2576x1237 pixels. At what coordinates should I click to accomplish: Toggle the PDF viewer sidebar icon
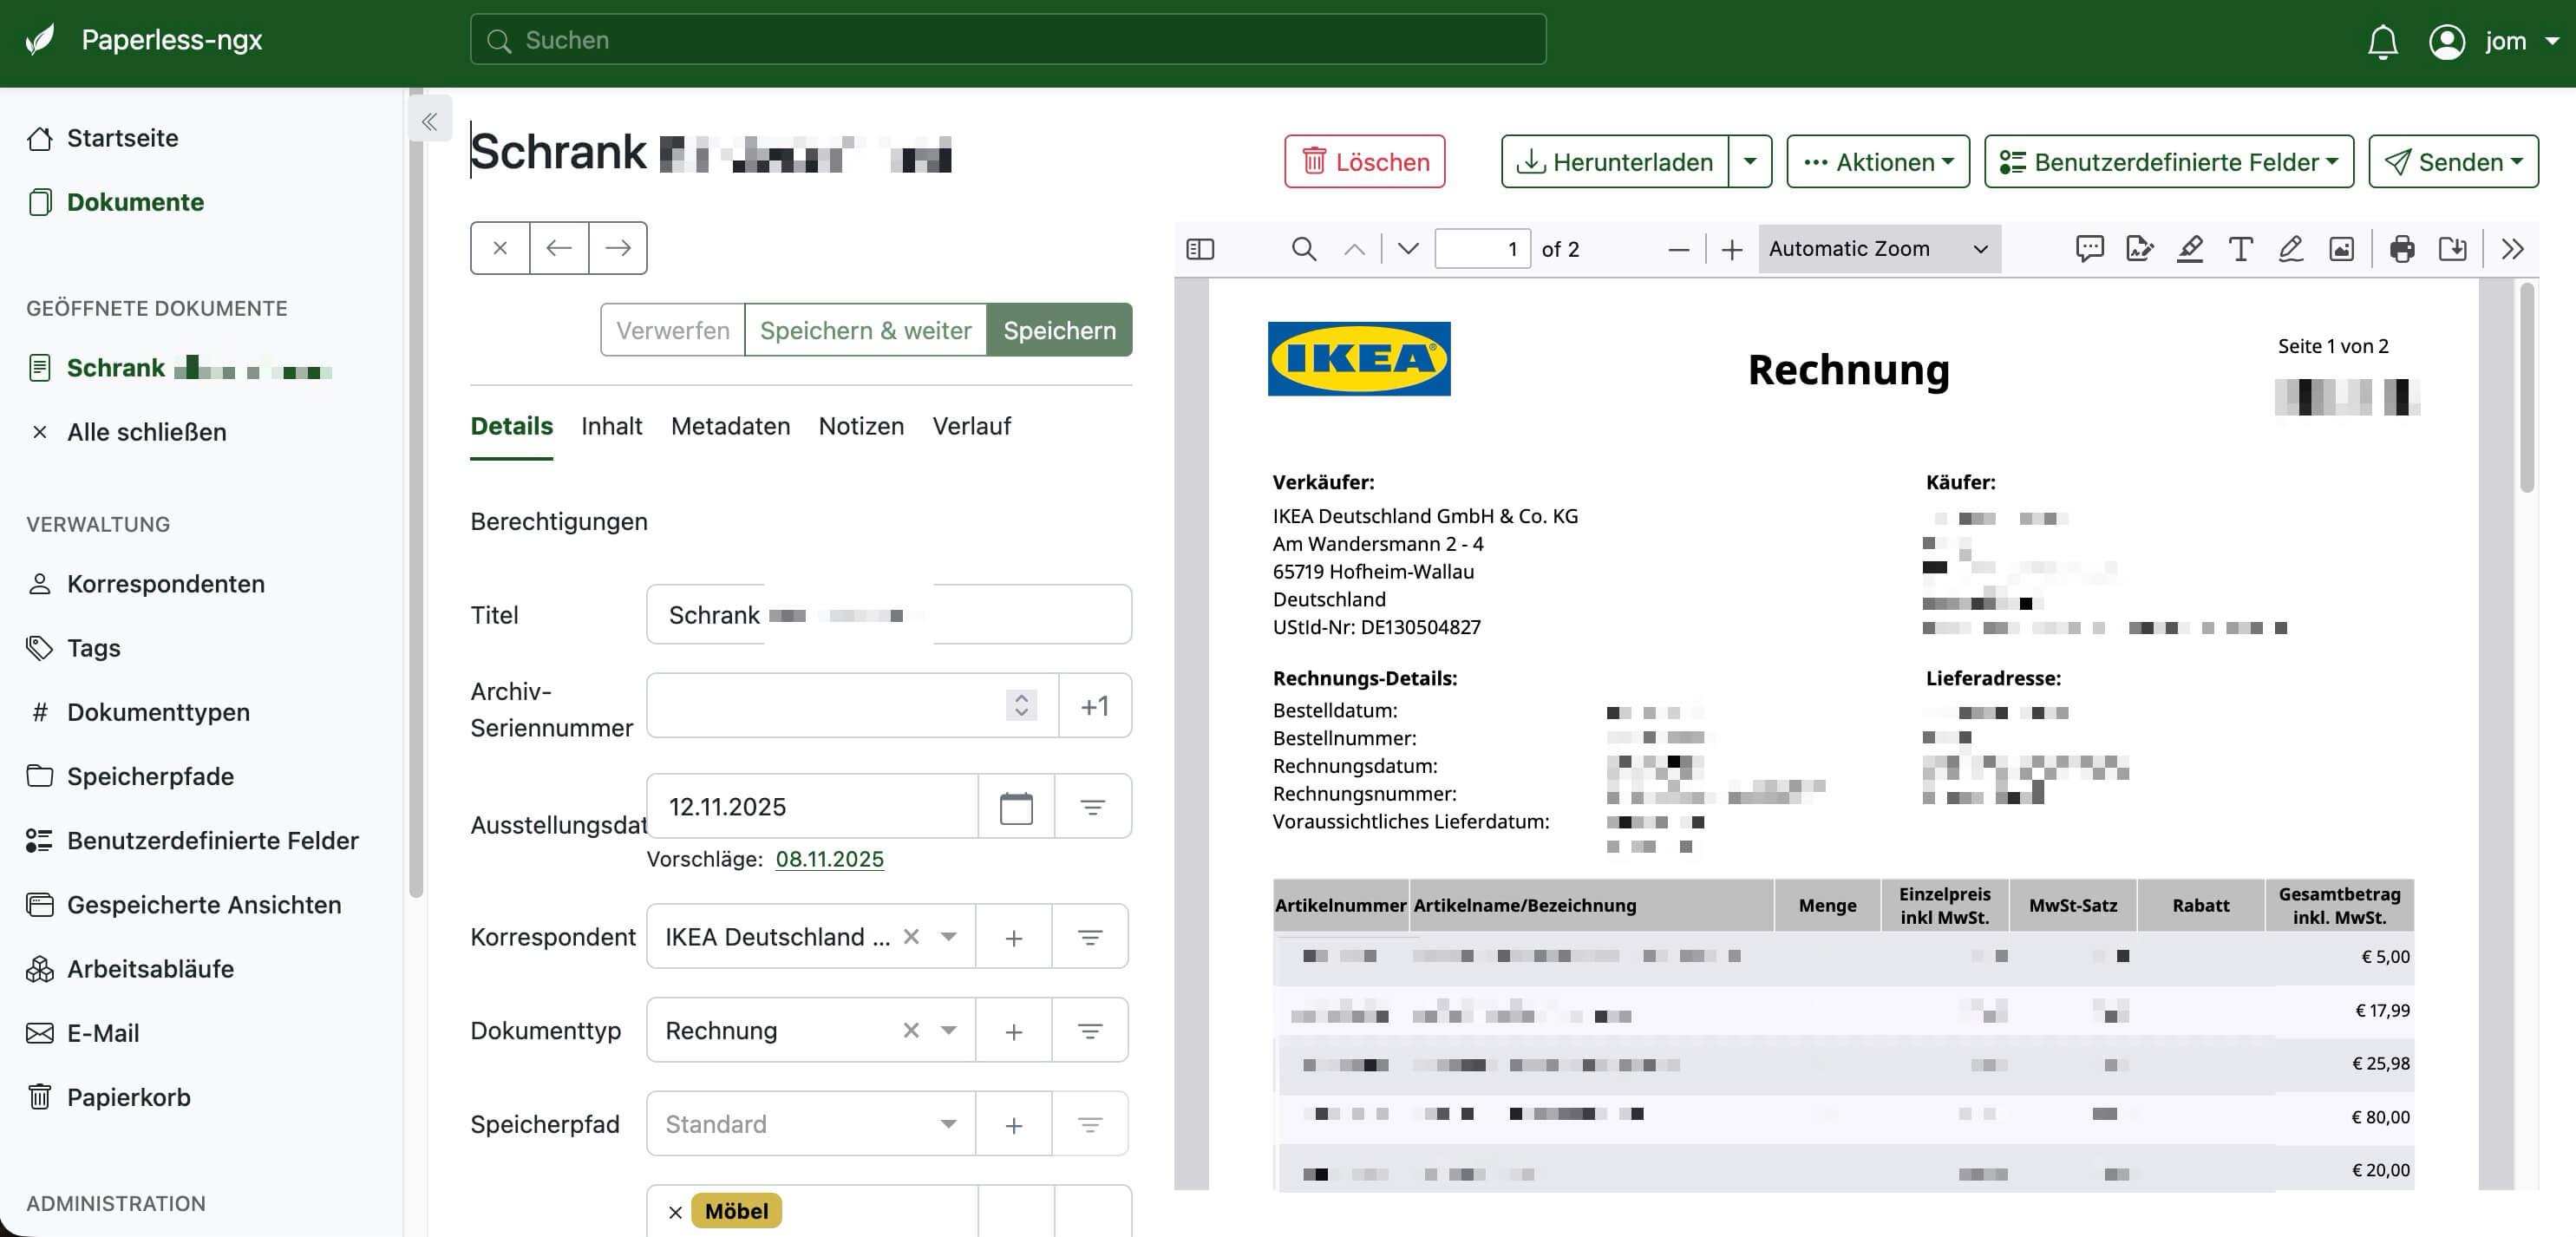click(1200, 249)
